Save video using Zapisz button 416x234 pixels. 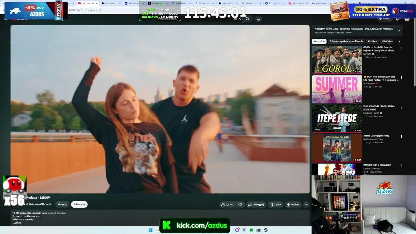click(x=275, y=205)
